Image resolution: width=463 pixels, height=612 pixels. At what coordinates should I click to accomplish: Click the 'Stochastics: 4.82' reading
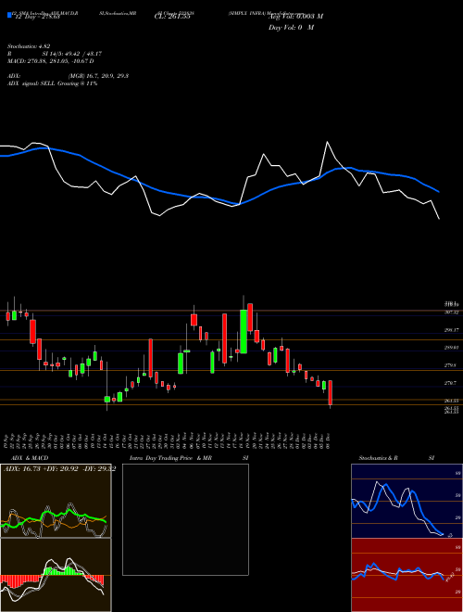pyautogui.click(x=29, y=46)
